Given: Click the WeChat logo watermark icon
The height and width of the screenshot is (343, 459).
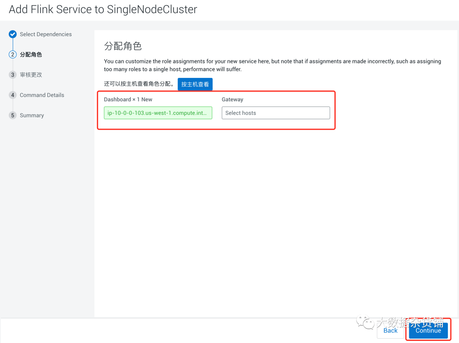Looking at the screenshot, I should [x=365, y=322].
